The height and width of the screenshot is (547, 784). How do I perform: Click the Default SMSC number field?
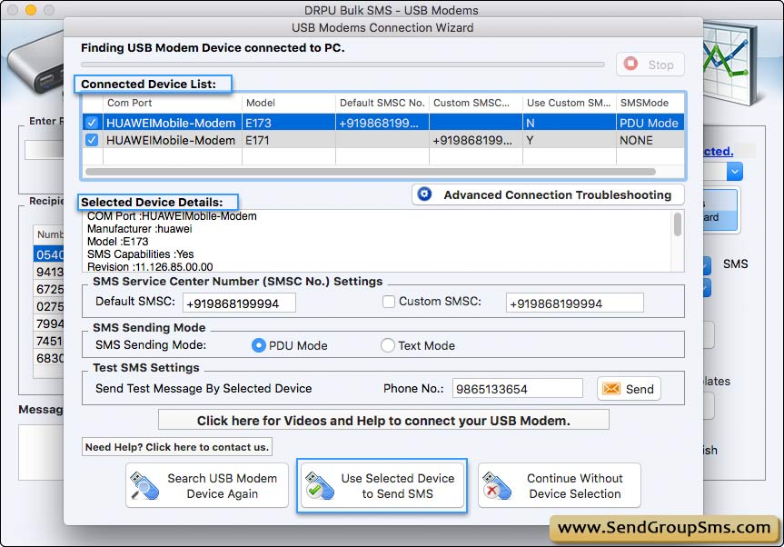click(x=239, y=303)
